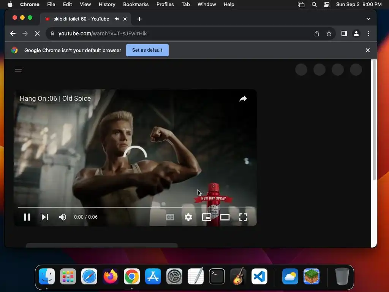Toggle the Chrome side panel
The height and width of the screenshot is (292, 389).
pos(344,33)
